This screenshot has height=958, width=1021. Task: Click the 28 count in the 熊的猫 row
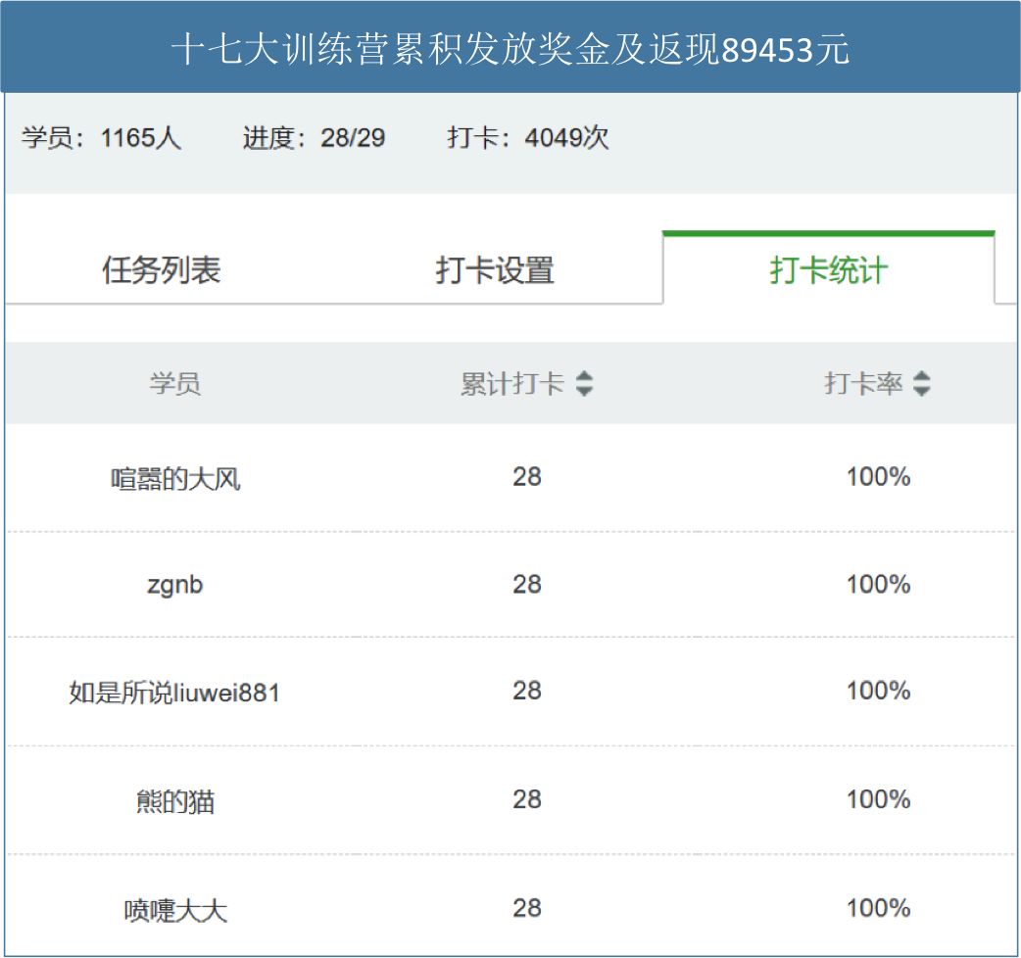point(527,800)
